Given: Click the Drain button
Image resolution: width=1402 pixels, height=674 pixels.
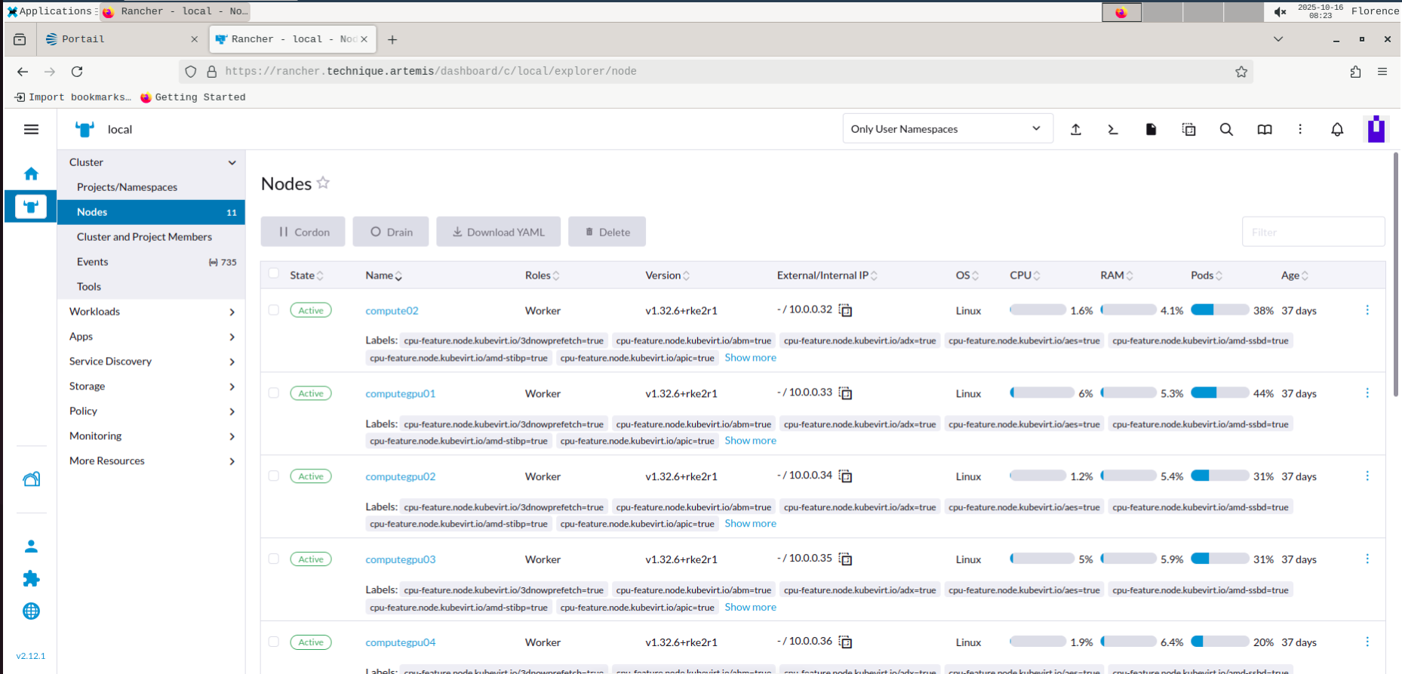Looking at the screenshot, I should [391, 232].
